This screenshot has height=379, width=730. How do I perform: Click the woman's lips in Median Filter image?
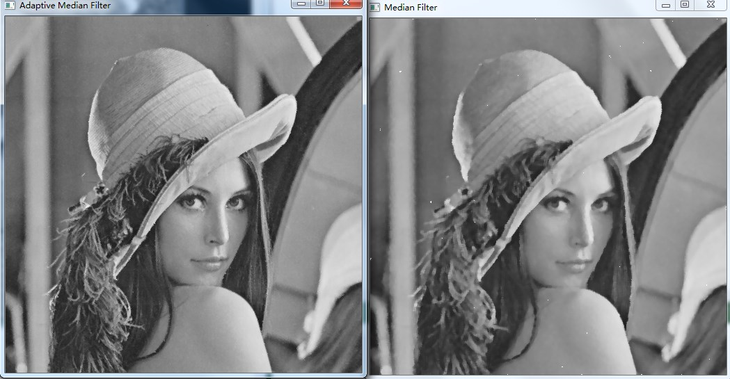(575, 265)
